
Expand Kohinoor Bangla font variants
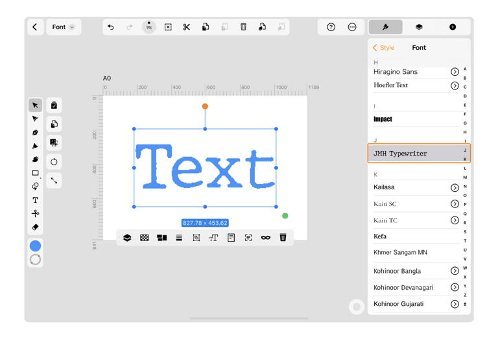[455, 271]
